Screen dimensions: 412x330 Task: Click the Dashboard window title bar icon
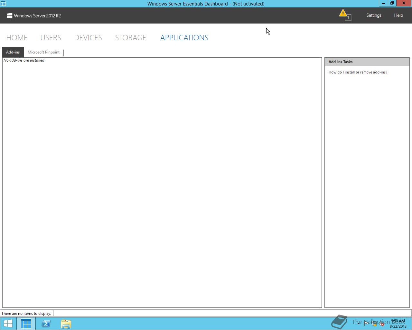pos(3,4)
